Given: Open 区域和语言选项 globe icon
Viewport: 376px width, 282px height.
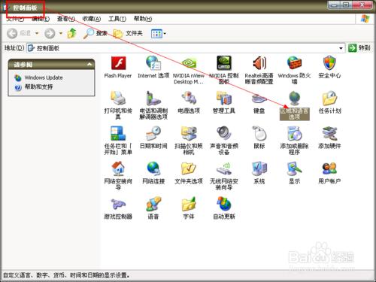Looking at the screenshot, I should [294, 98].
